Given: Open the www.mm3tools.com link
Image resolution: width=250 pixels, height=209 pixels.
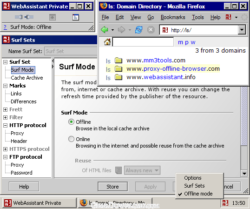Looking at the screenshot, I should click(x=156, y=61).
